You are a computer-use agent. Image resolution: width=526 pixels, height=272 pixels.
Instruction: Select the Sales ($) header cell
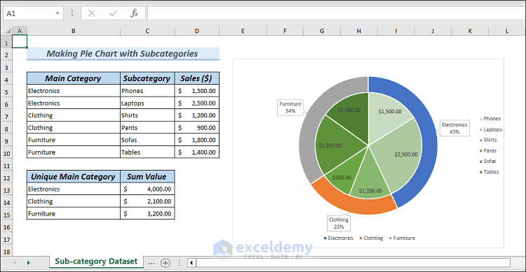click(x=196, y=78)
